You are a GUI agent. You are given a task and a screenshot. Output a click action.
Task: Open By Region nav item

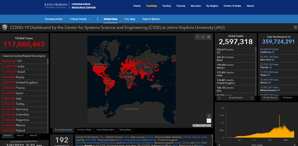coord(212,6)
